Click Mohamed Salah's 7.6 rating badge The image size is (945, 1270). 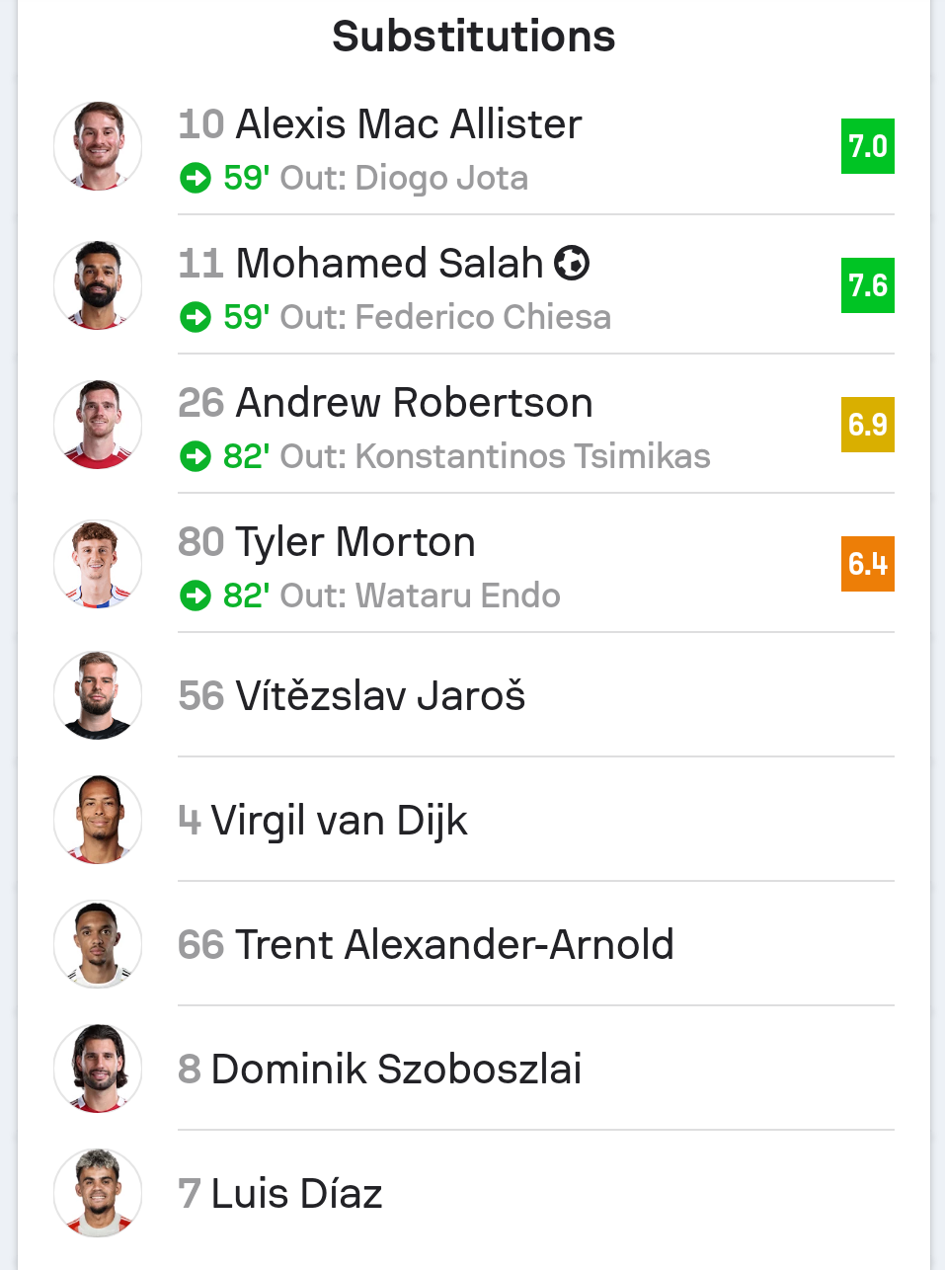point(867,285)
